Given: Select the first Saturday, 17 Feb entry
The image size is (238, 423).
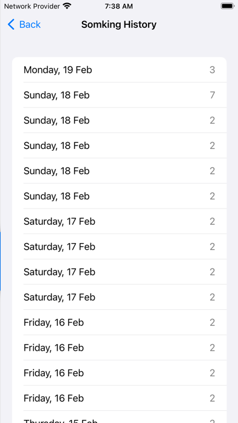Looking at the screenshot, I should click(119, 221).
